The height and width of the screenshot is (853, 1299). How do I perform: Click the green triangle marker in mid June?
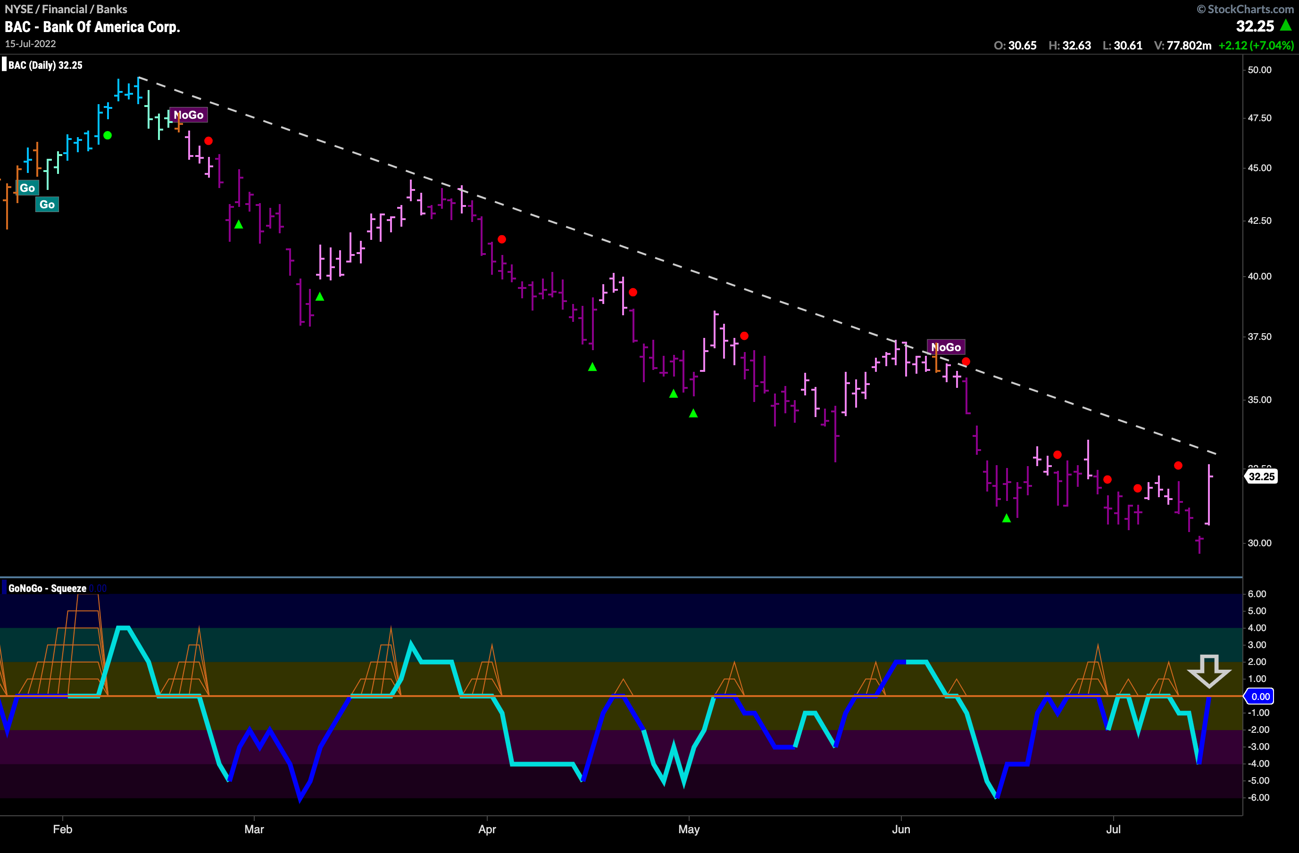click(1007, 518)
